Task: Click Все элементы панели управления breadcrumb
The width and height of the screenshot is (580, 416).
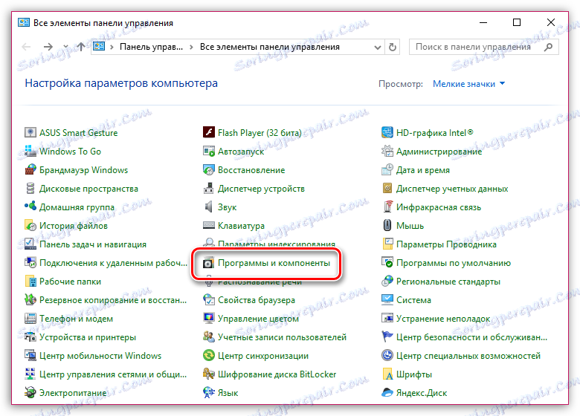Action: point(270,47)
